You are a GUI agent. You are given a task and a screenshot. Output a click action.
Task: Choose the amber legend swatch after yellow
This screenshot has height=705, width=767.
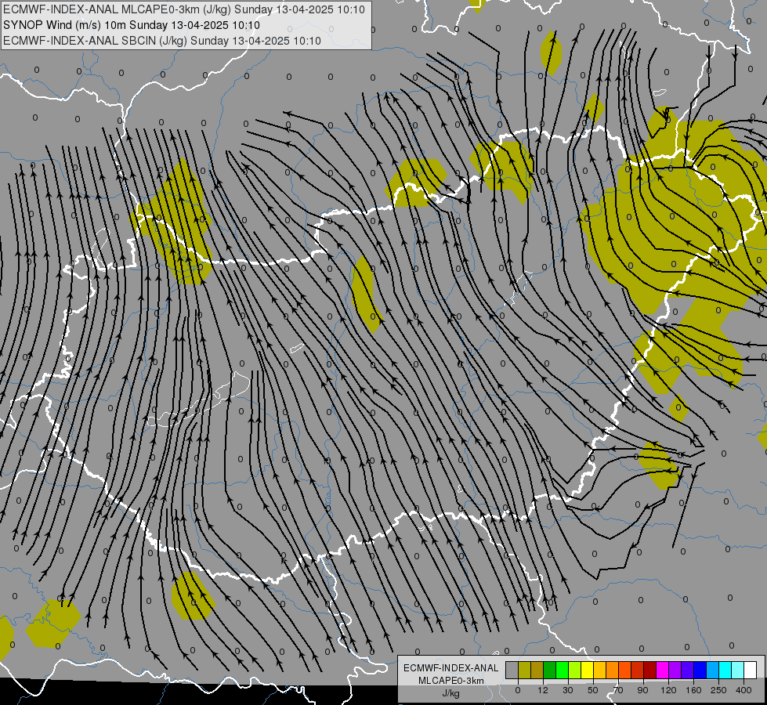[x=599, y=670]
